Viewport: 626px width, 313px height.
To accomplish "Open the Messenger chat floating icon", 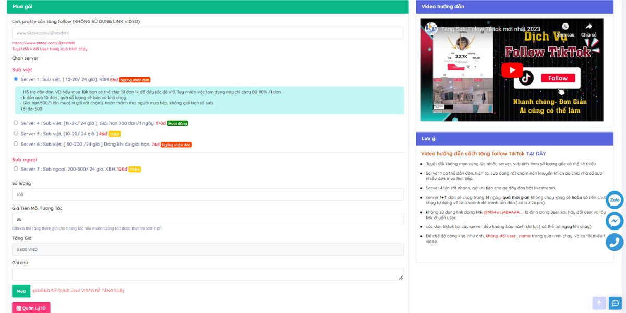I will coord(615,221).
